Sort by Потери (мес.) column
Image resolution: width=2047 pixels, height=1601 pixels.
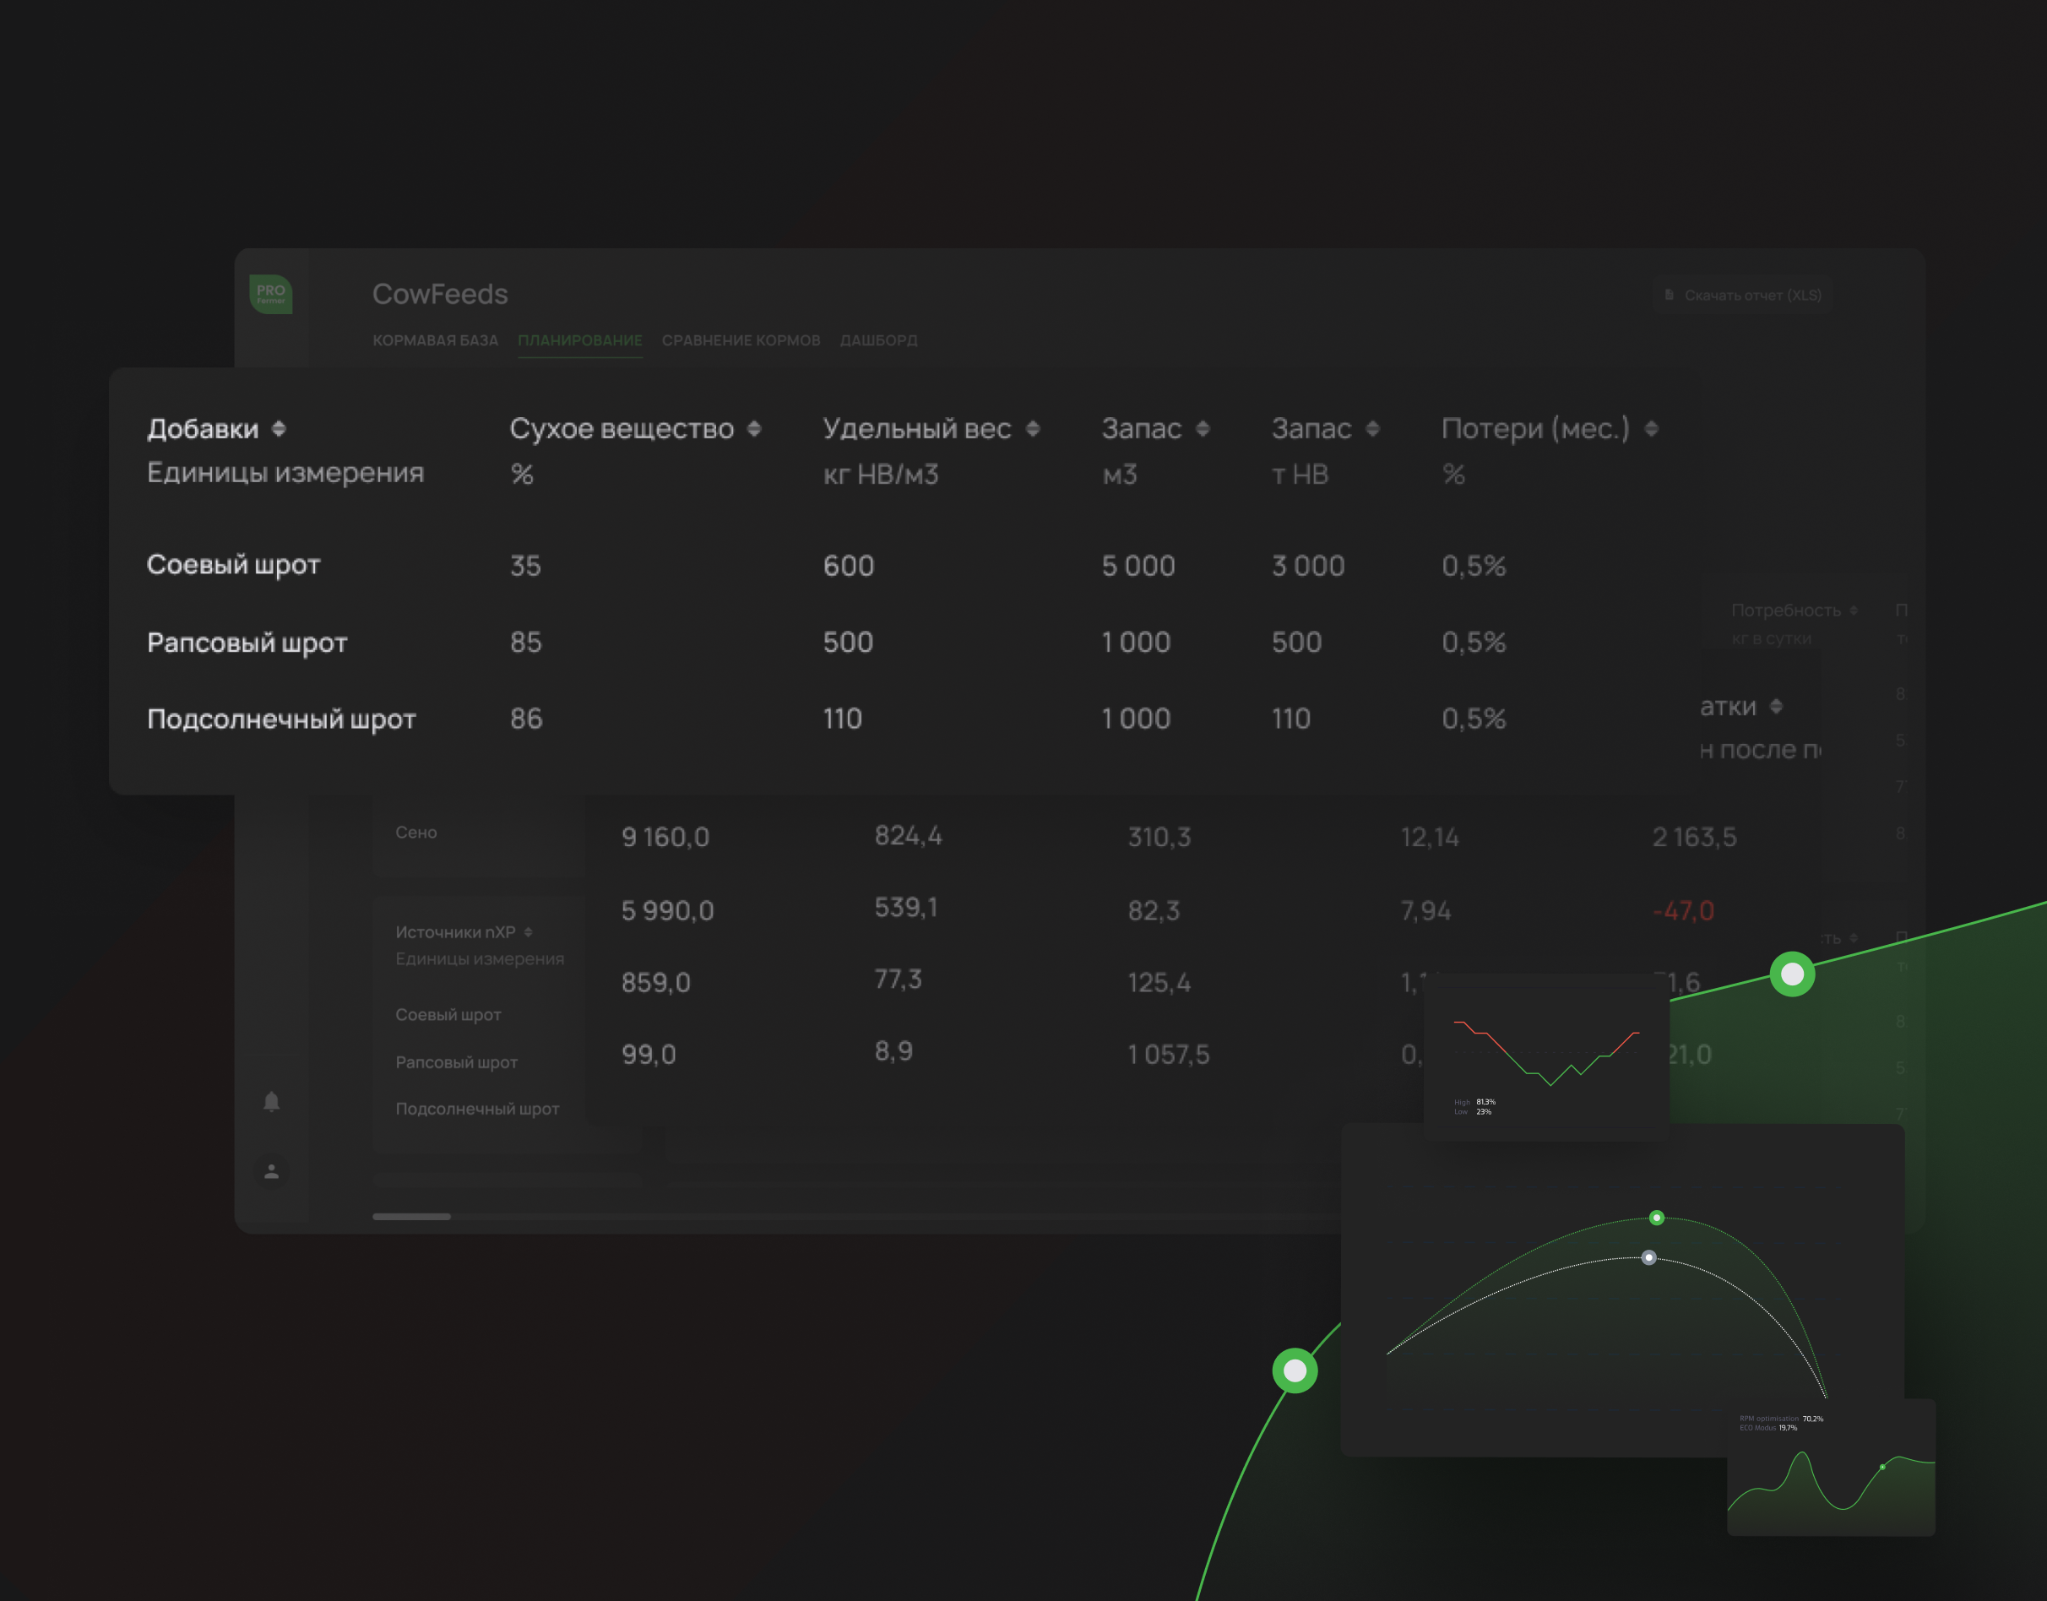click(1652, 429)
